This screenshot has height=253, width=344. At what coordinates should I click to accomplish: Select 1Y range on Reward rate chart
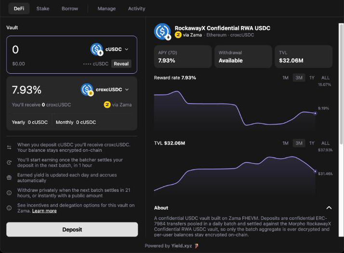coord(312,78)
